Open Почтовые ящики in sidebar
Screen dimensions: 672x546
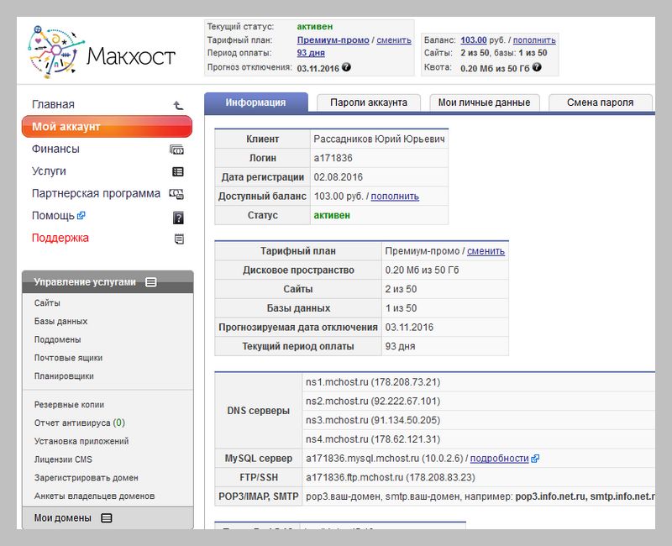click(68, 358)
